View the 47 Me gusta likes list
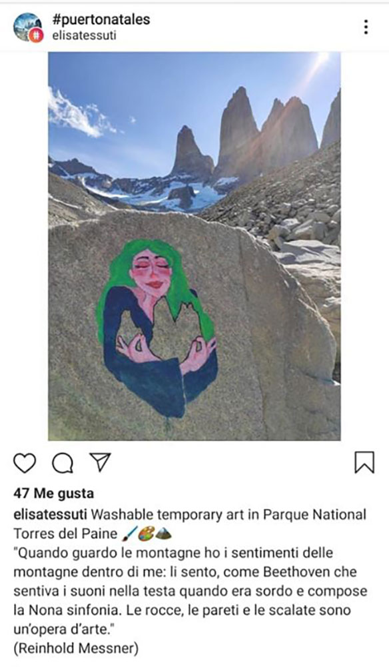 pyautogui.click(x=53, y=494)
